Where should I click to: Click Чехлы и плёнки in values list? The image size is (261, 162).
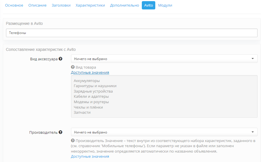[x=88, y=107]
